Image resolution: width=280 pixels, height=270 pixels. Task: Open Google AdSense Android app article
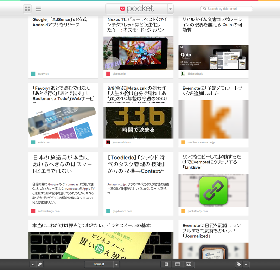[x=60, y=22]
